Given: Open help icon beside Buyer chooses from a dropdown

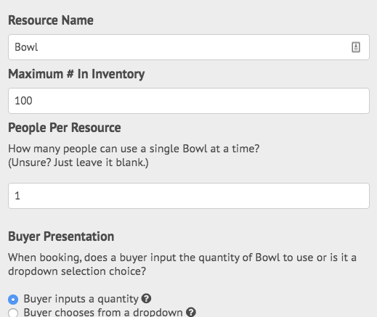Looking at the screenshot, I should 191,312.
